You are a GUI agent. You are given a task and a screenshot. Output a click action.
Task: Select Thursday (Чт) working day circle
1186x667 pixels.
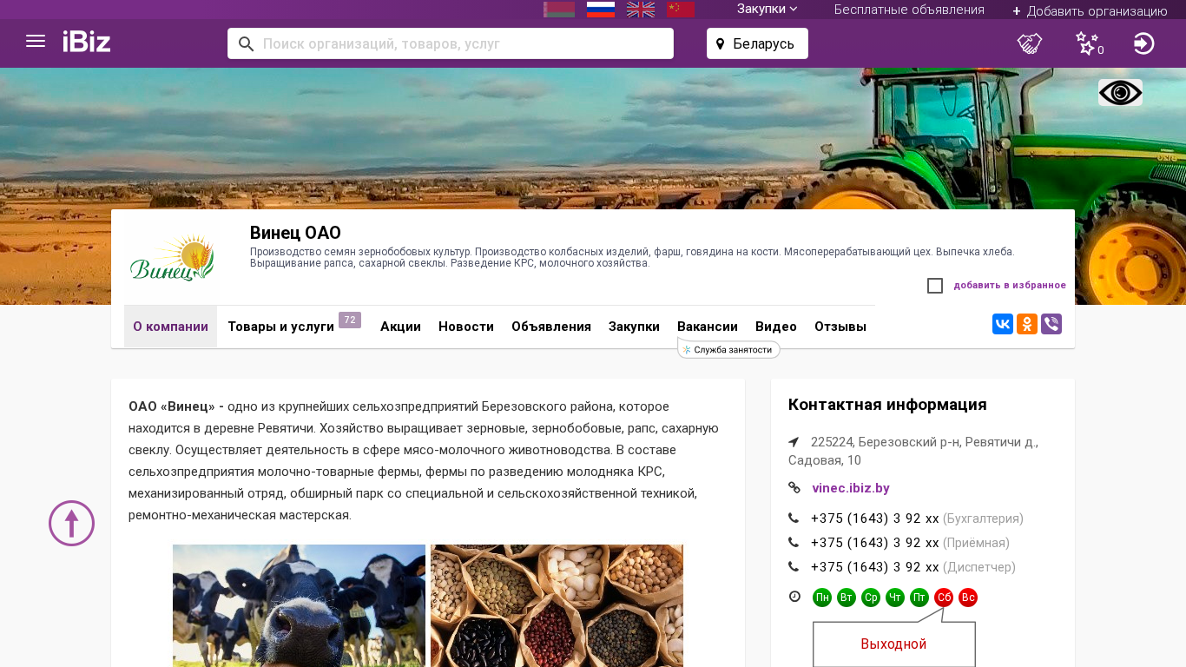click(895, 598)
